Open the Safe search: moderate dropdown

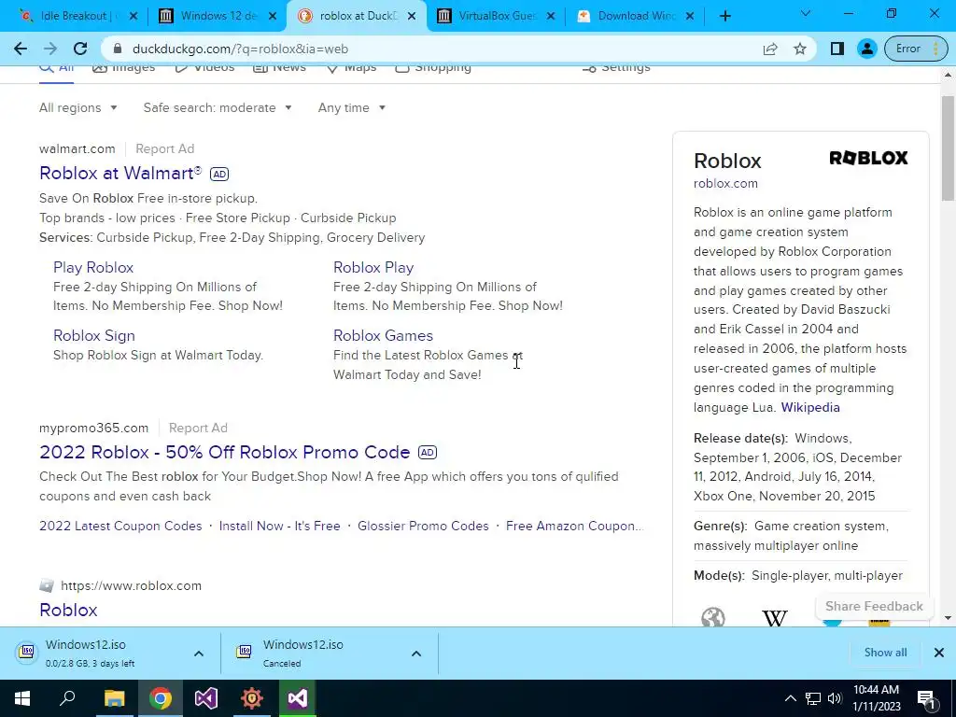click(x=218, y=108)
